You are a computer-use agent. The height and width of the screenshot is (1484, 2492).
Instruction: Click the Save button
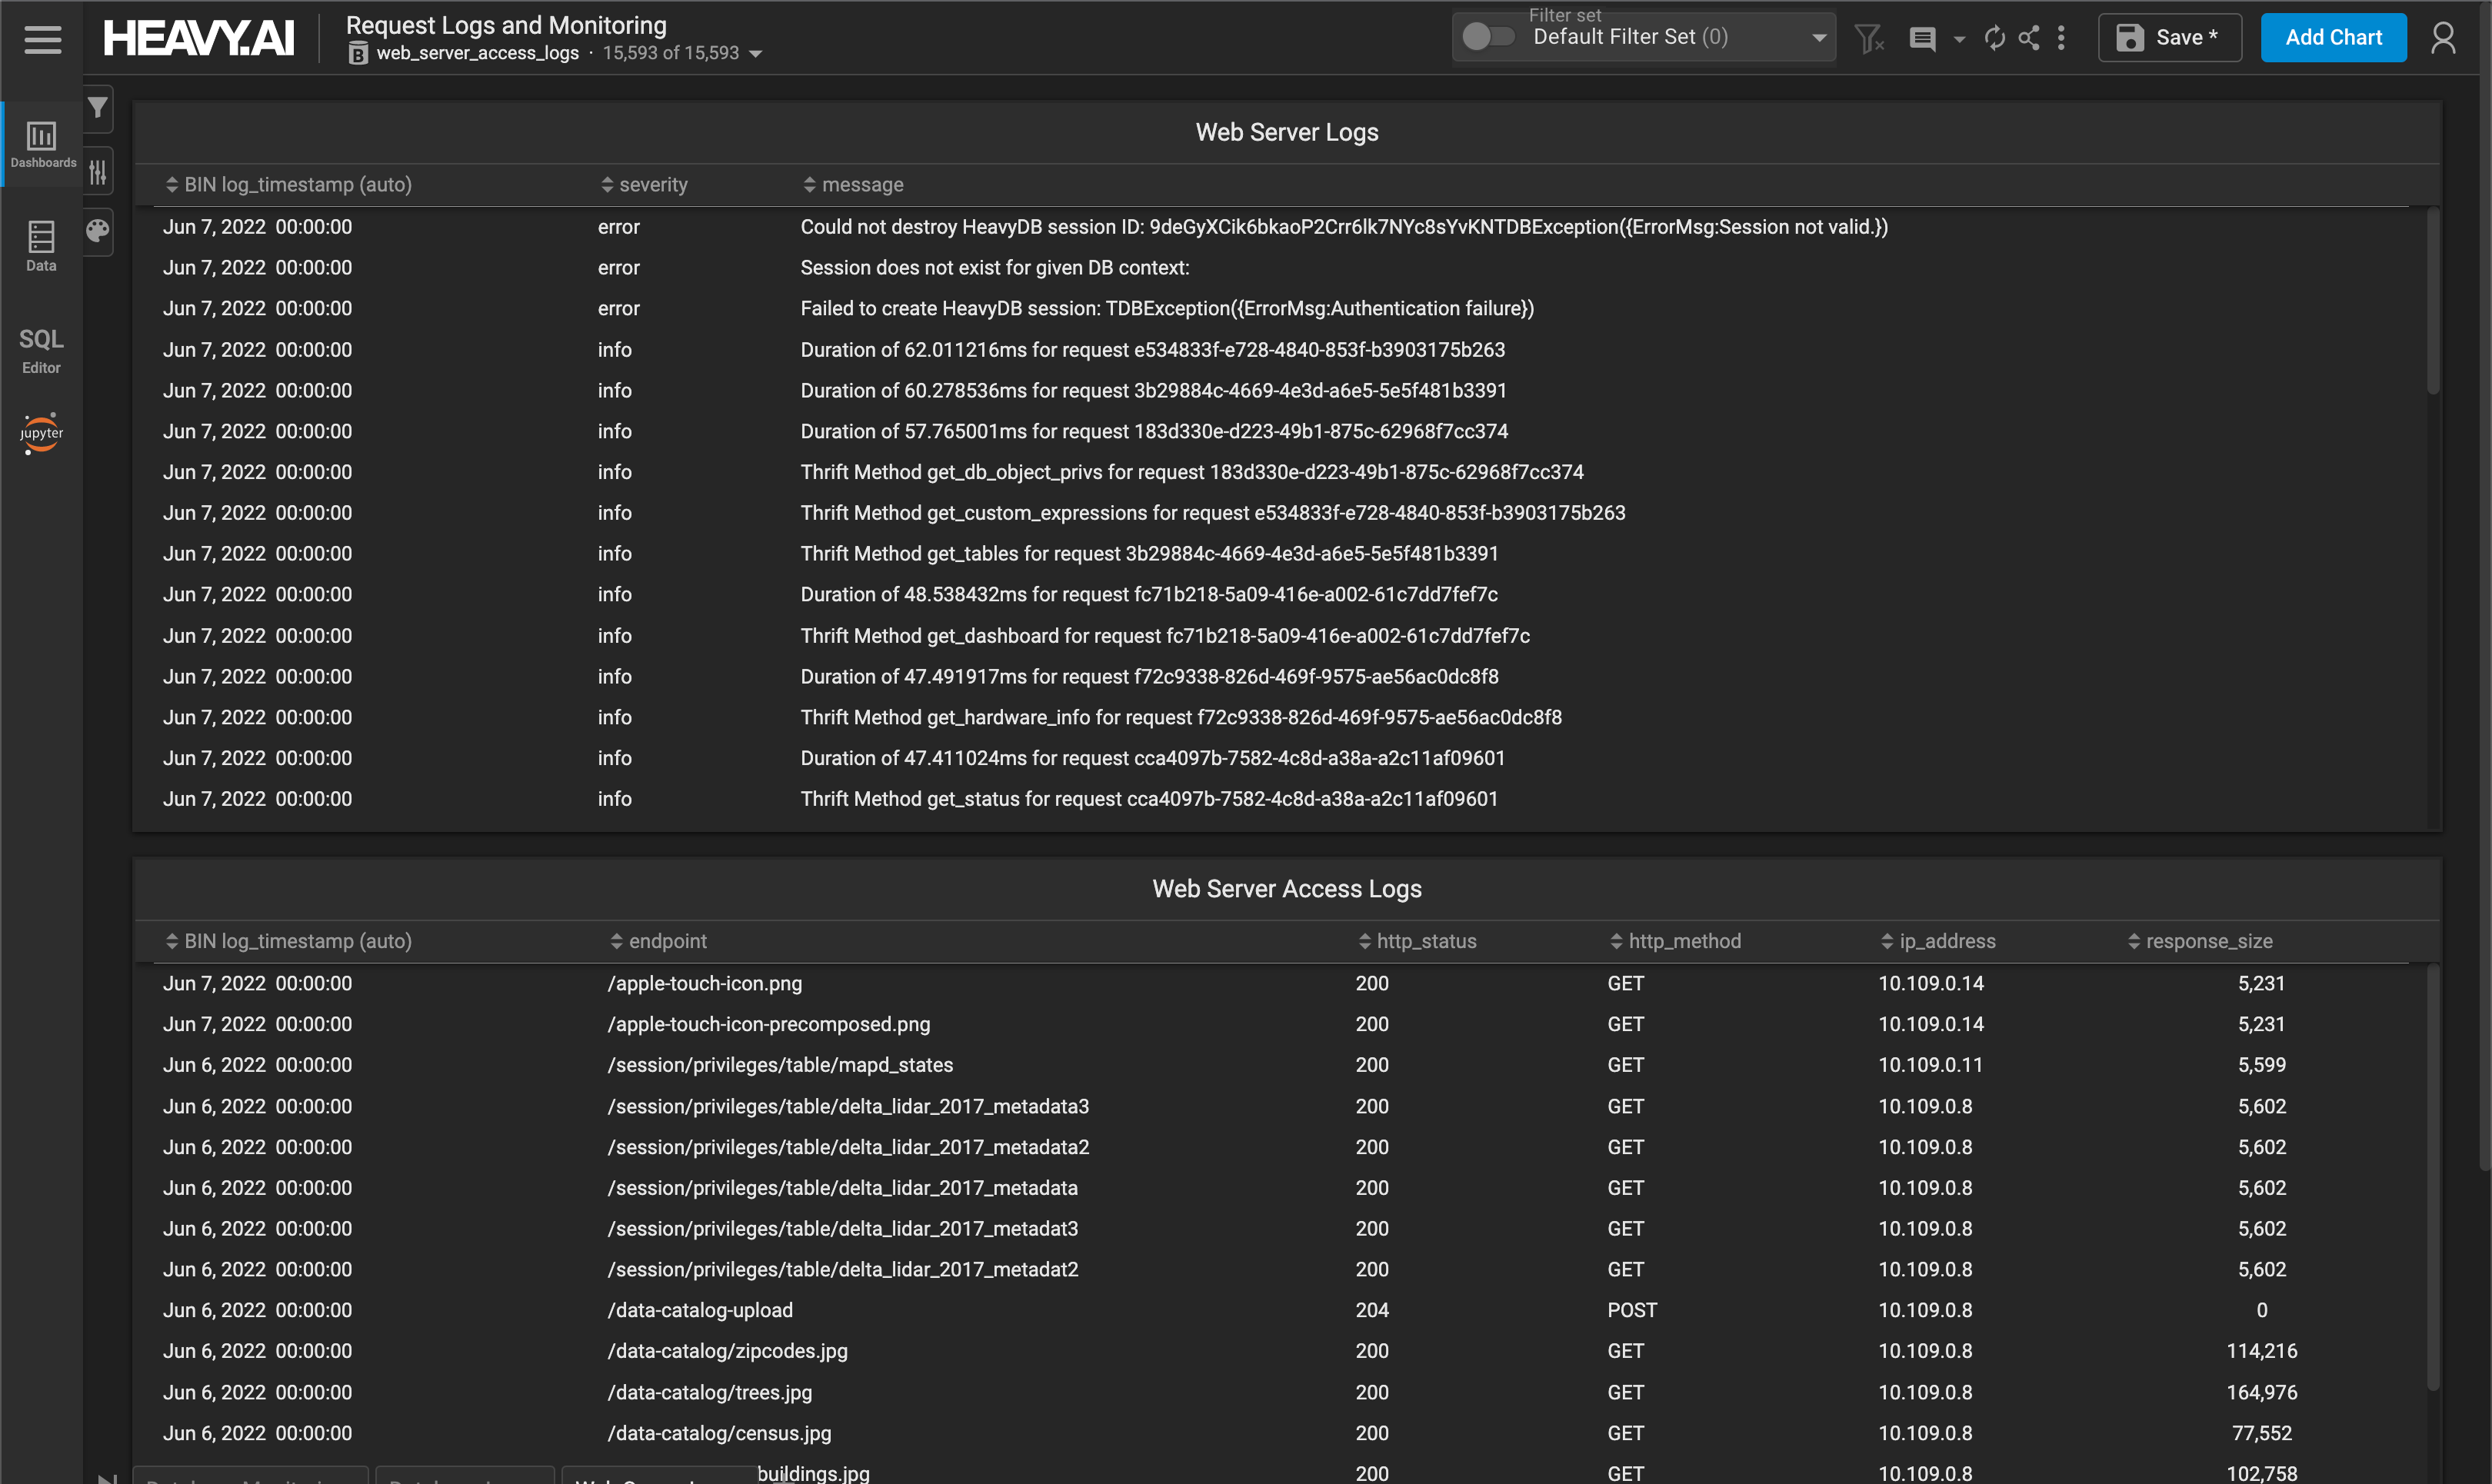[x=2168, y=38]
